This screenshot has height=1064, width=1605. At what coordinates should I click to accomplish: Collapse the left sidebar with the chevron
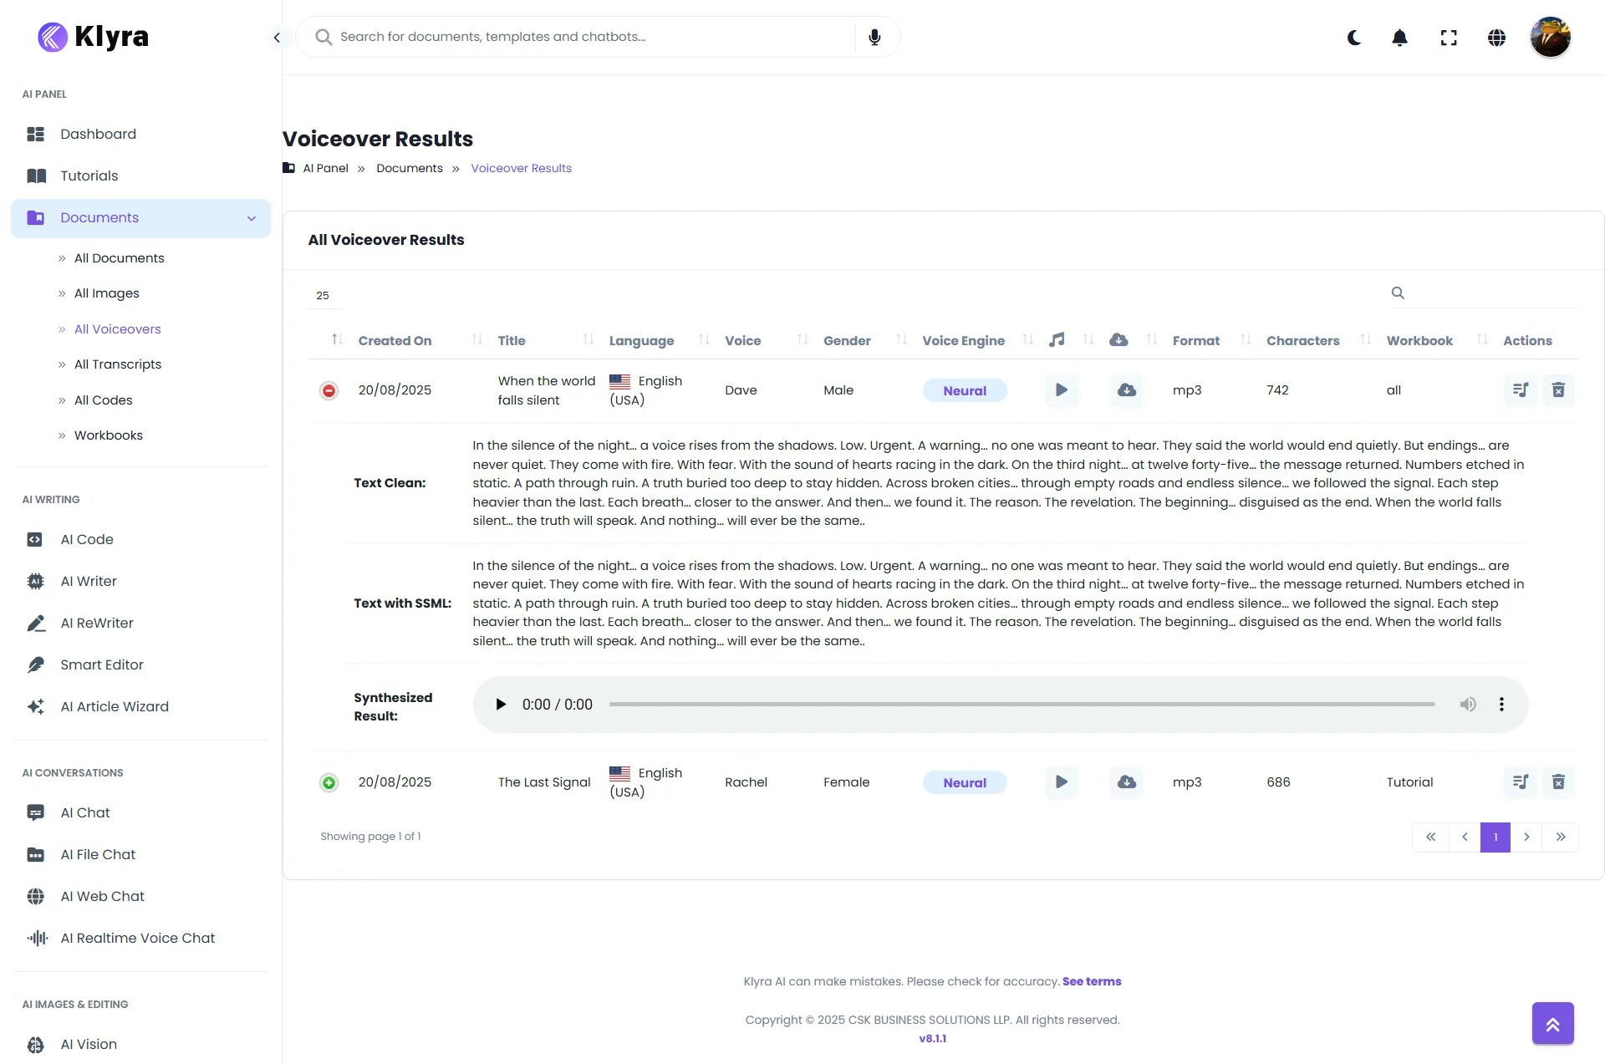click(x=277, y=37)
